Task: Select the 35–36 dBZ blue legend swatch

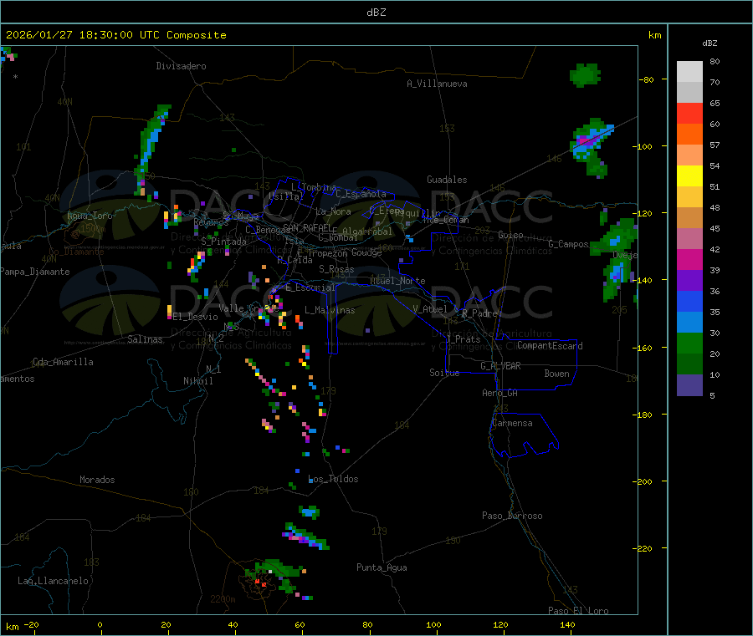Action: [x=689, y=301]
